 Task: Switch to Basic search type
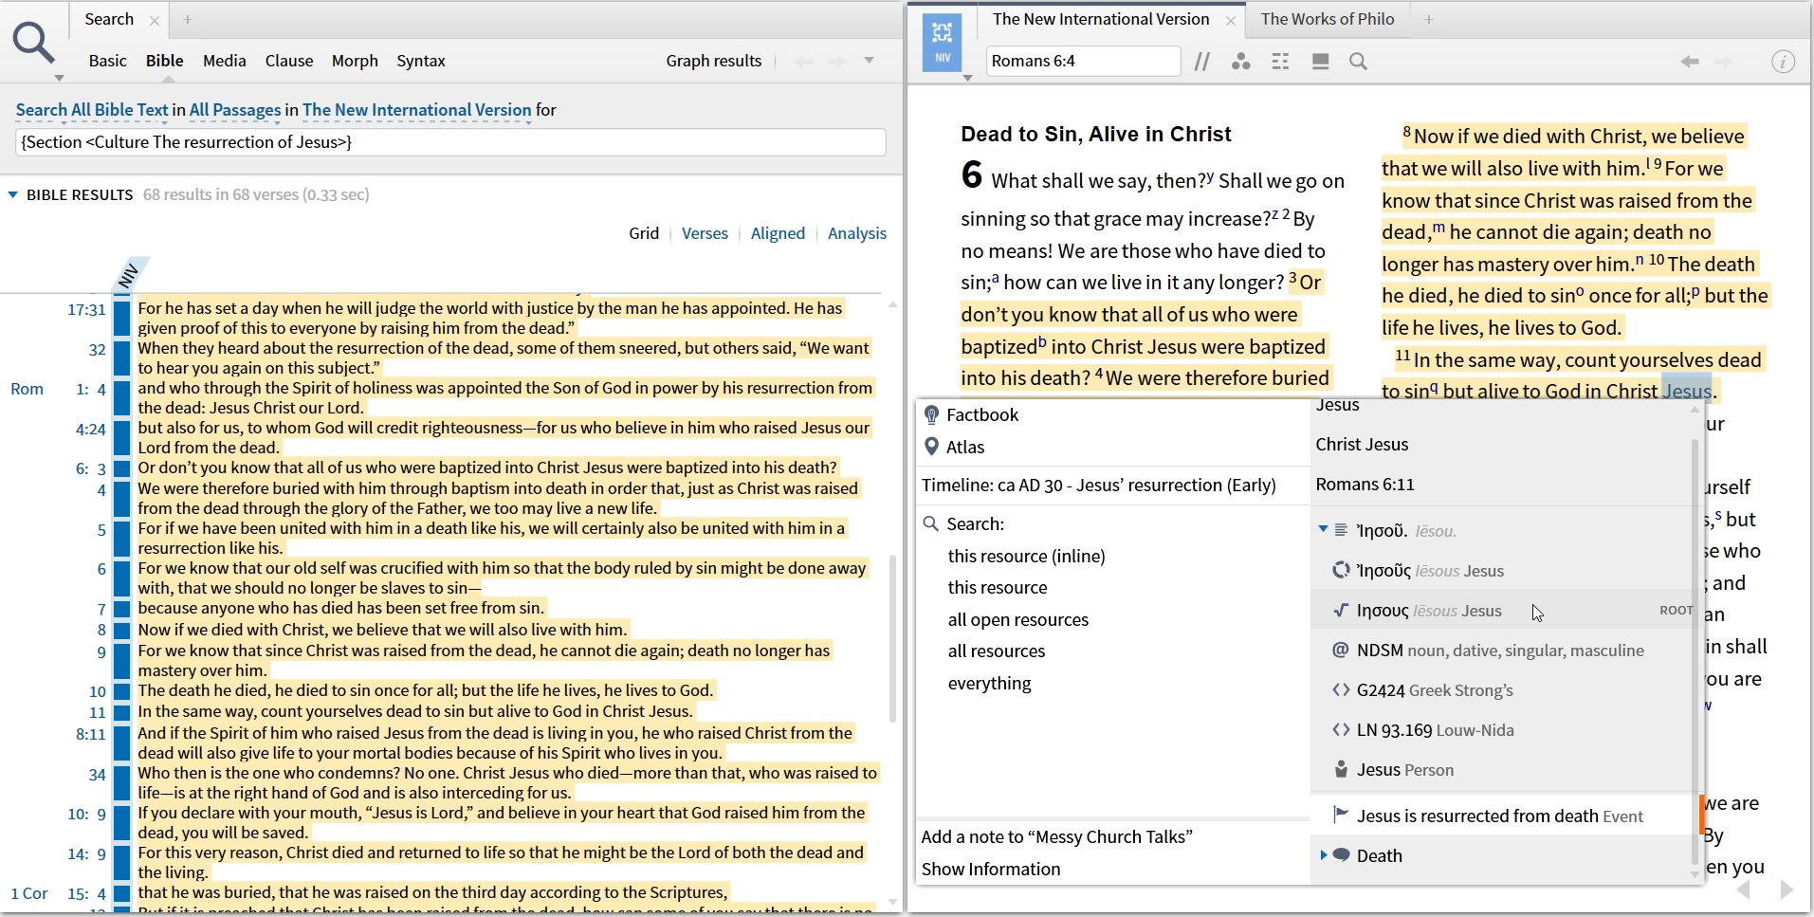(107, 61)
